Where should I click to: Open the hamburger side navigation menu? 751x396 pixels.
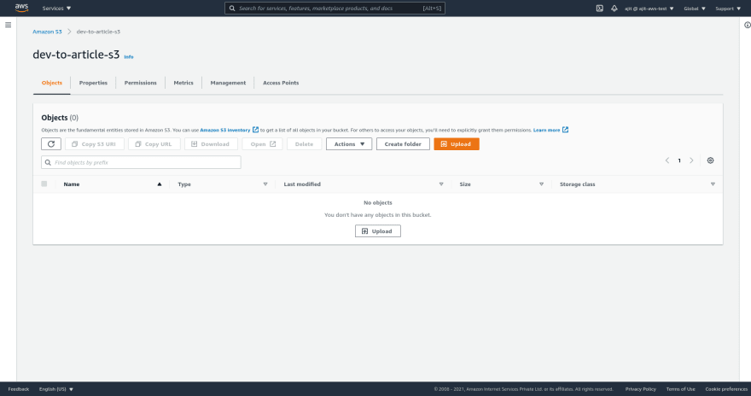9,25
